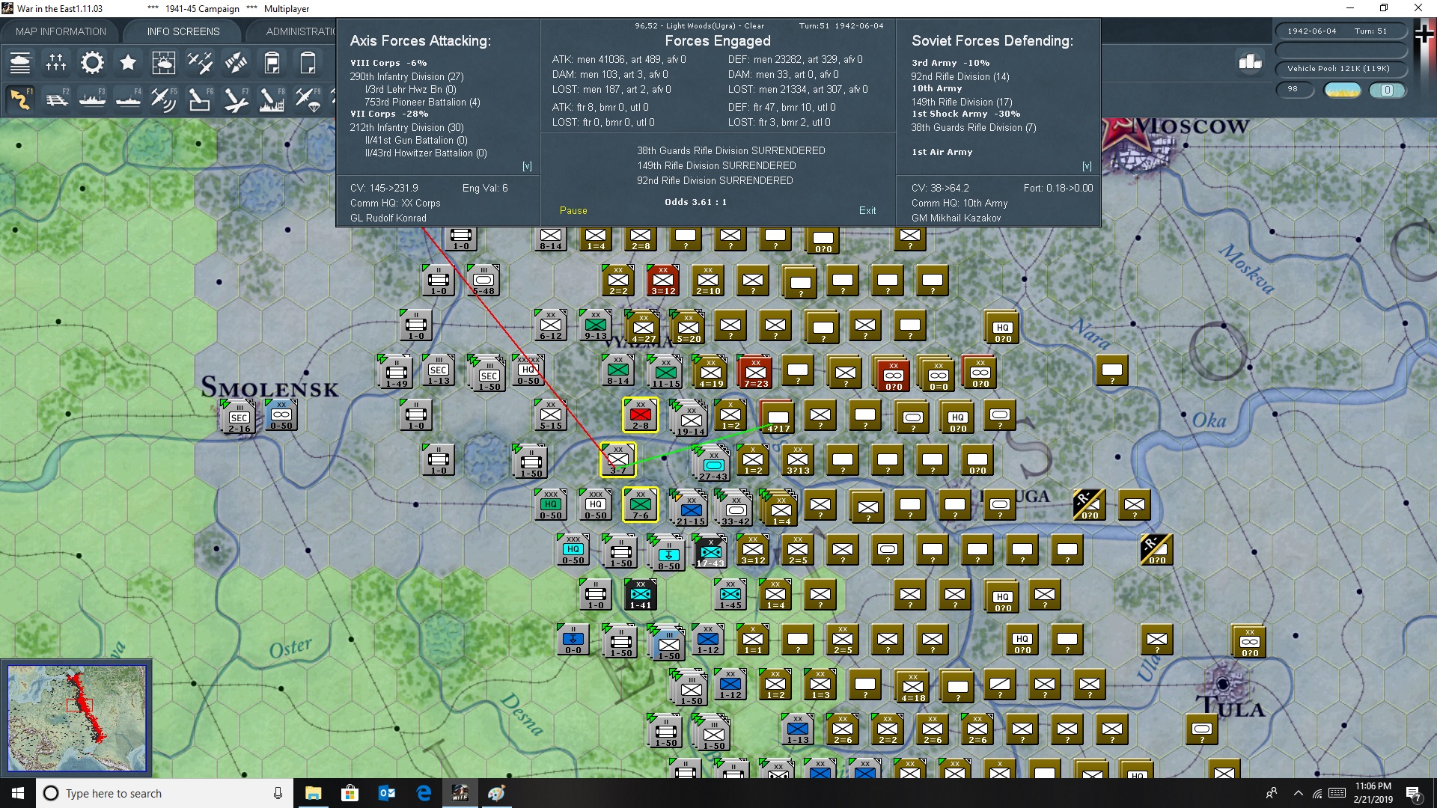Click 38th Guards Rifle Division (7) entry
The height and width of the screenshot is (808, 1437).
click(x=974, y=127)
